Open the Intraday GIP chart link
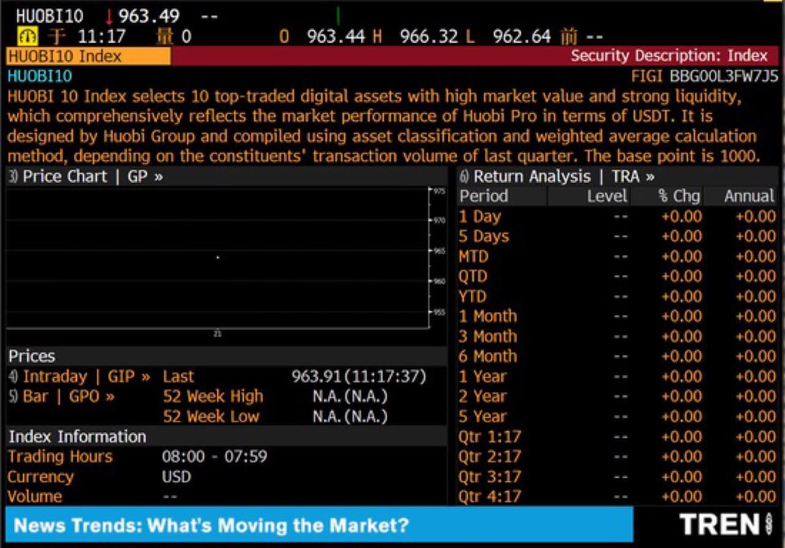The image size is (785, 548). pos(79,376)
